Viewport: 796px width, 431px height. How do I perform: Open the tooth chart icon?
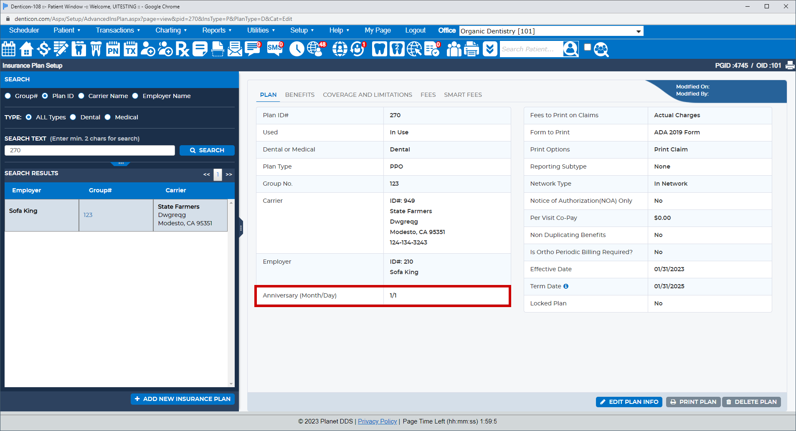[x=79, y=49]
